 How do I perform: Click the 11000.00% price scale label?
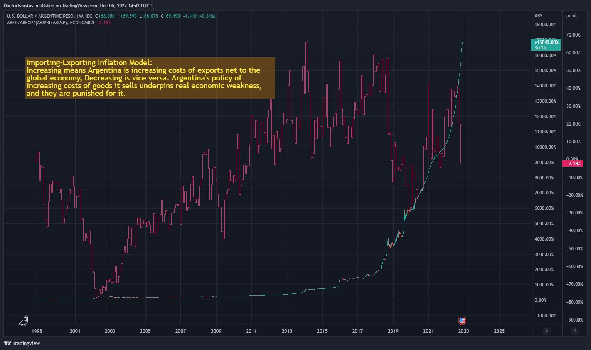[546, 132]
